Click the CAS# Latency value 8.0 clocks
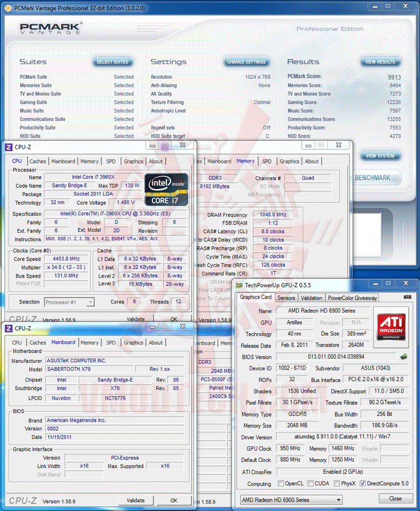Viewport: 420px width, 511px height. [273, 232]
